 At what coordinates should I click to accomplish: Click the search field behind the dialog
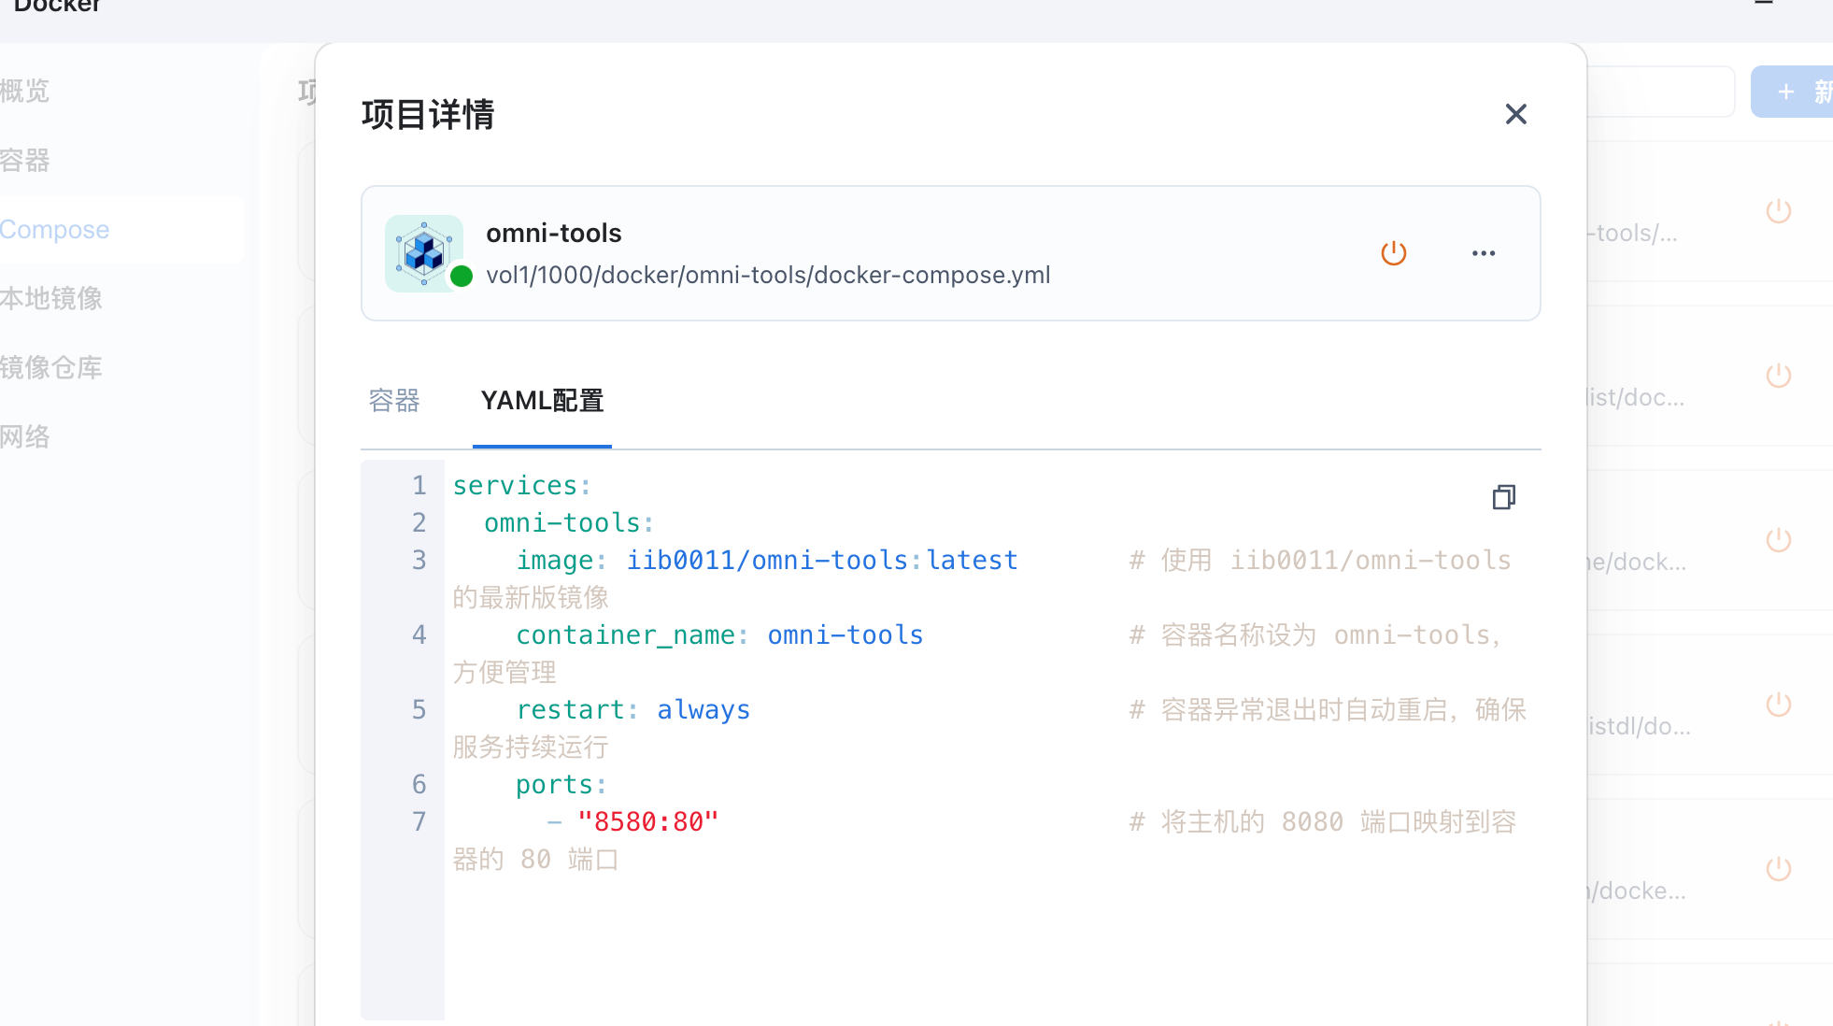pyautogui.click(x=1660, y=92)
